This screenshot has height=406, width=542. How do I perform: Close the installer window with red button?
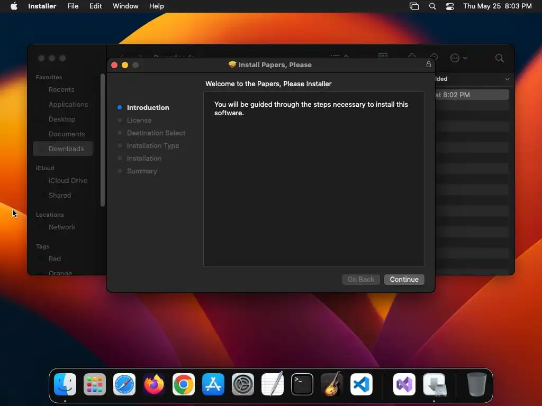(114, 65)
